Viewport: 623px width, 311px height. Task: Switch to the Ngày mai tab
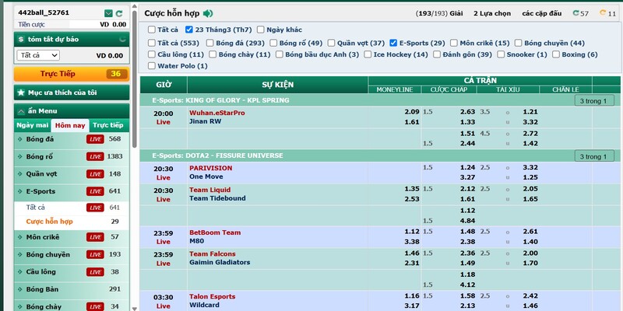coord(33,125)
